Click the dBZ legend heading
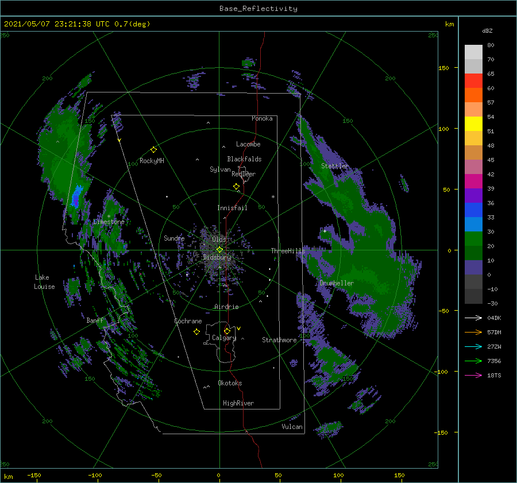Image resolution: width=517 pixels, height=483 pixels. [x=487, y=30]
